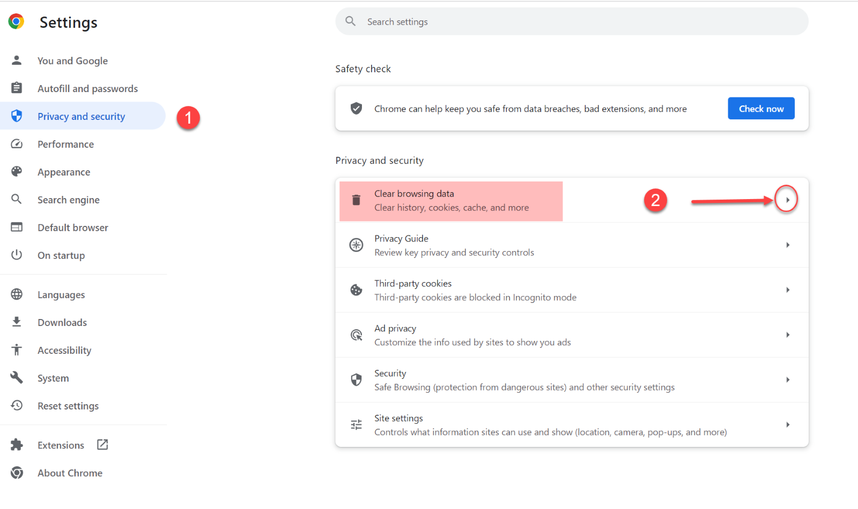
Task: Click the Reset settings history icon
Action: point(17,405)
